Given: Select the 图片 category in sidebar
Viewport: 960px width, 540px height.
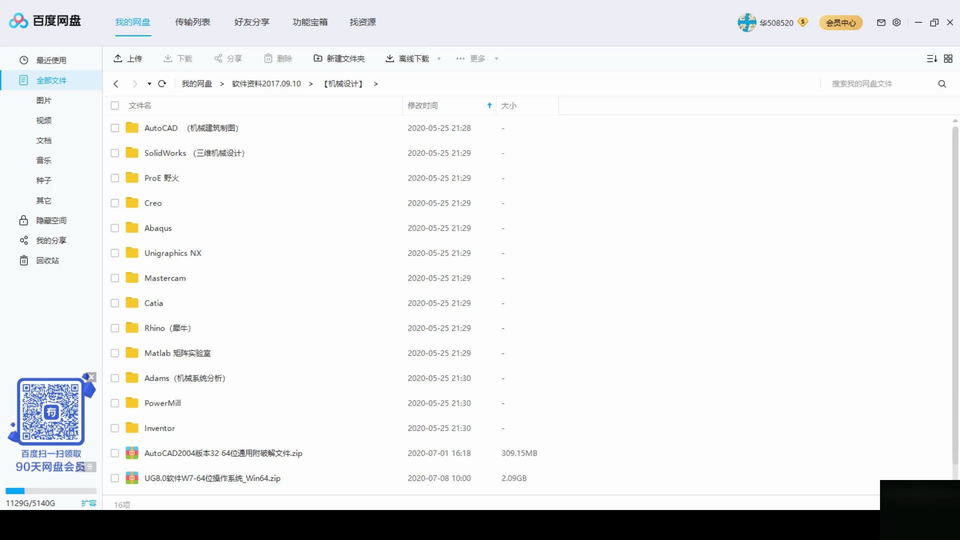Looking at the screenshot, I should click(44, 100).
